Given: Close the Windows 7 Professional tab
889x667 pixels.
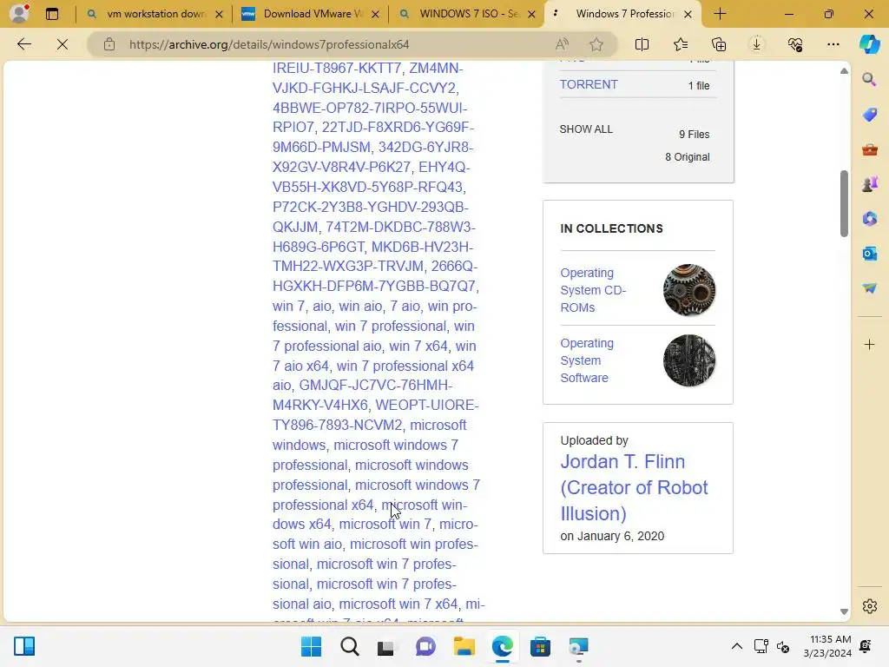Looking at the screenshot, I should pos(688,14).
